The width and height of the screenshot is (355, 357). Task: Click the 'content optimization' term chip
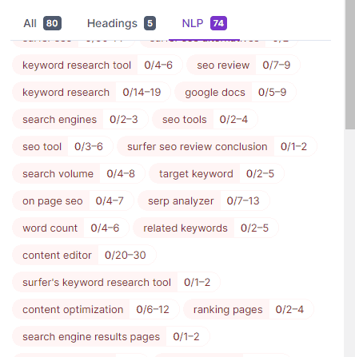(96, 309)
